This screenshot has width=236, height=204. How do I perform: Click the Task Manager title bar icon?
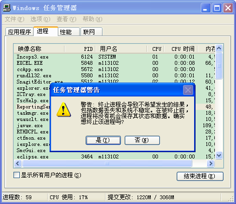7,8
